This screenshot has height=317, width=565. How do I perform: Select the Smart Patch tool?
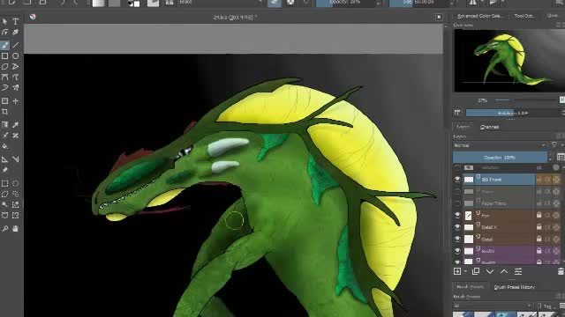(x=16, y=136)
